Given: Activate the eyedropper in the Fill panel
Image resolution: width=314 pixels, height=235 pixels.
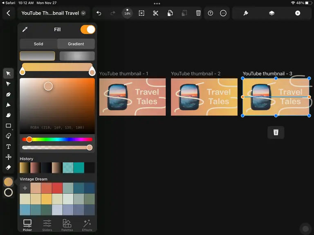Looking at the screenshot, I should pyautogui.click(x=25, y=29).
